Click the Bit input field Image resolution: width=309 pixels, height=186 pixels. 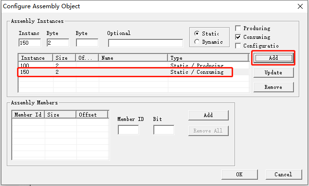tap(164, 130)
